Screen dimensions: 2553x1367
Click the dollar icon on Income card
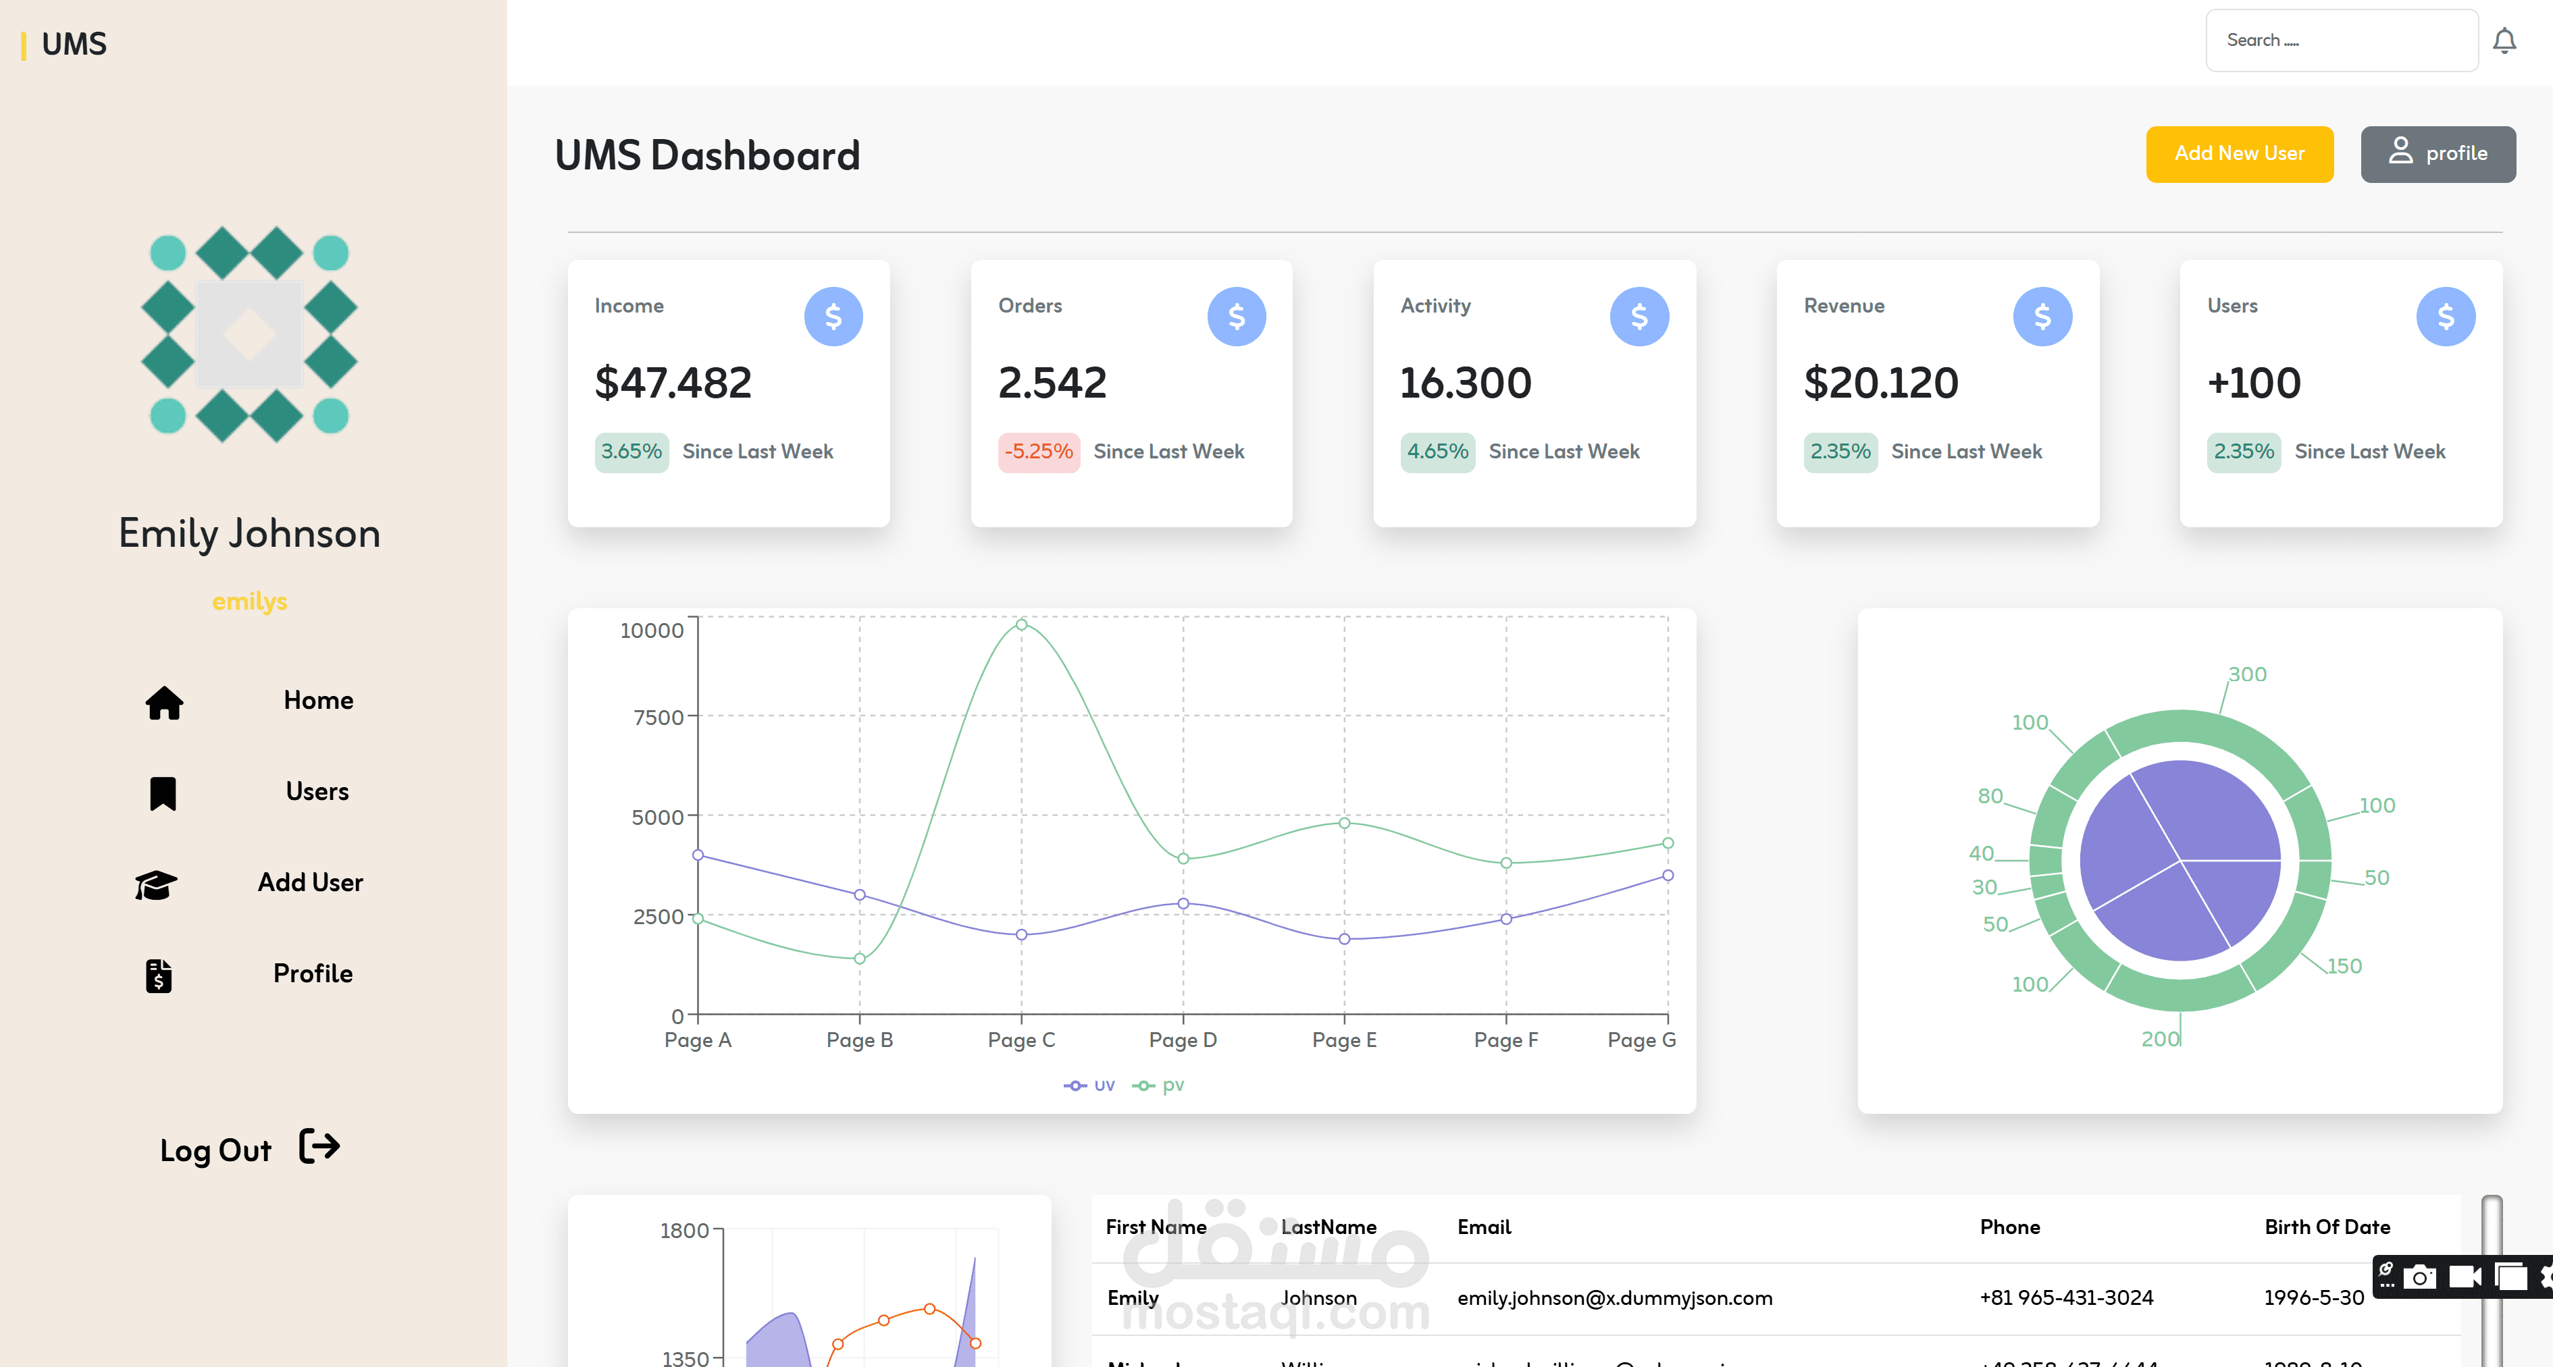(833, 317)
